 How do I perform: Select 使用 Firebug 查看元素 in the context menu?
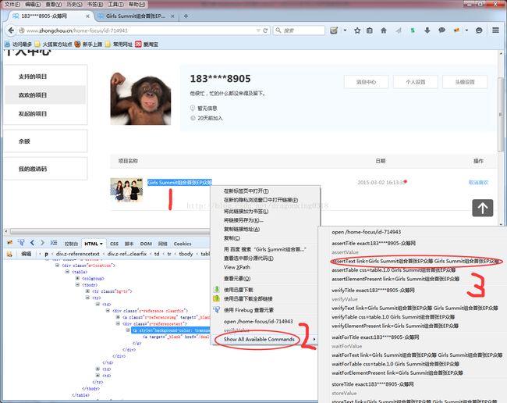point(248,310)
